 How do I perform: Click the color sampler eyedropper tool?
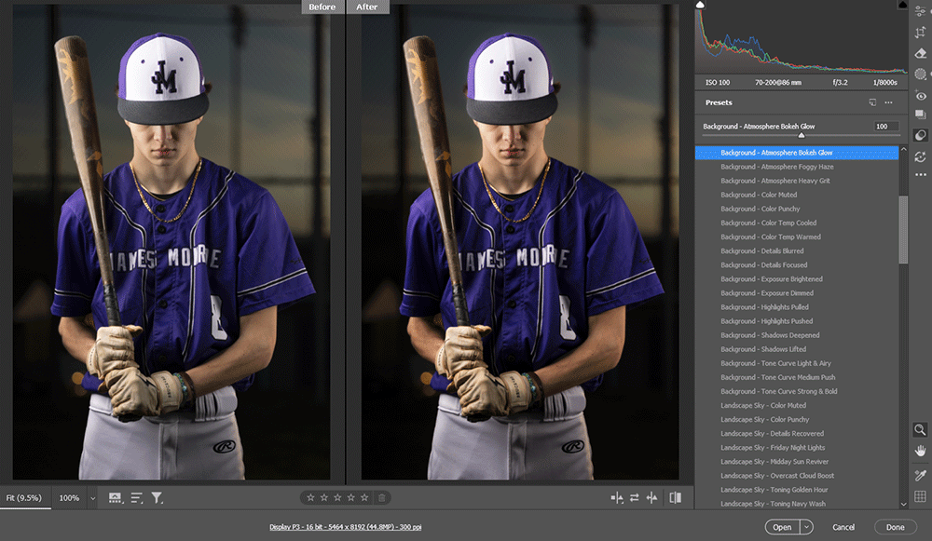[x=921, y=475]
